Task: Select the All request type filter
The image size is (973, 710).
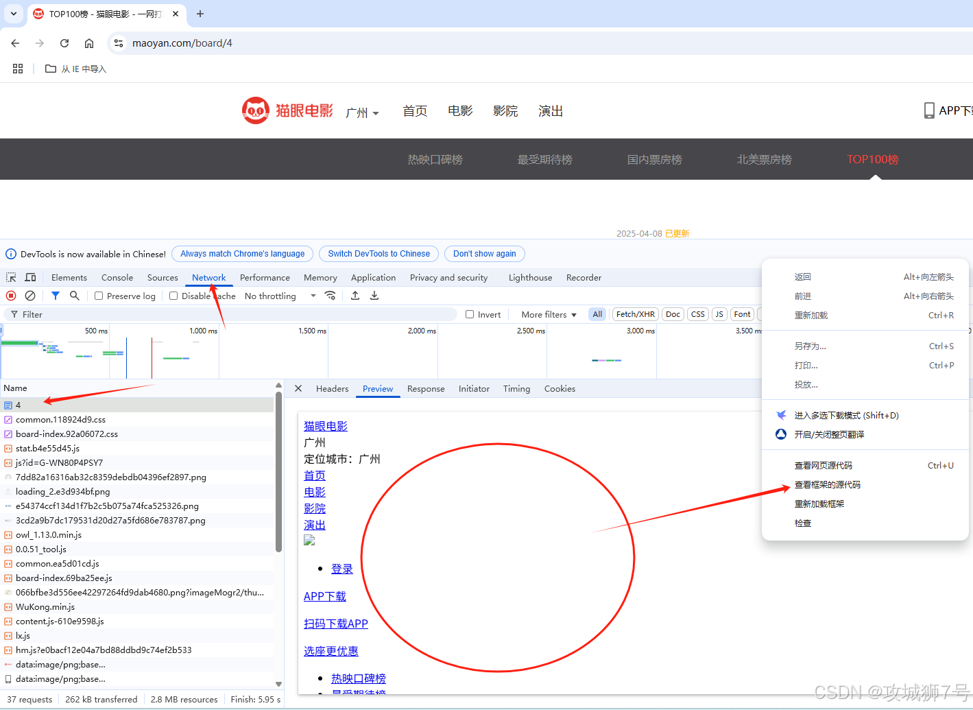Action: pos(597,314)
